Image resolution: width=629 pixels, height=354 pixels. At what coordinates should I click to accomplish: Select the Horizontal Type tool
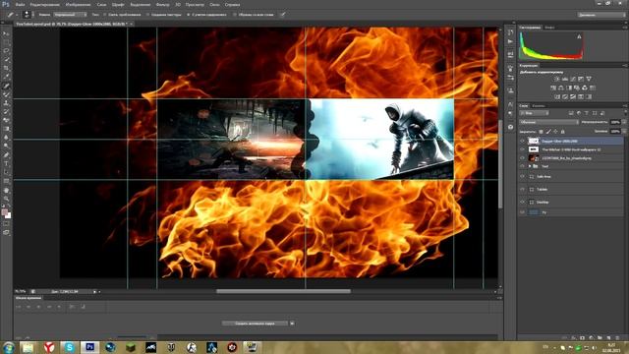(x=6, y=164)
